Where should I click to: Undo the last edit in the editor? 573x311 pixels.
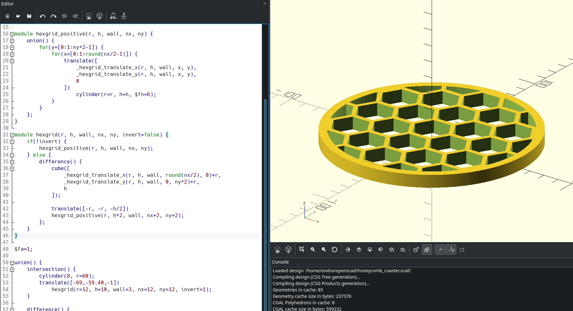[x=43, y=16]
